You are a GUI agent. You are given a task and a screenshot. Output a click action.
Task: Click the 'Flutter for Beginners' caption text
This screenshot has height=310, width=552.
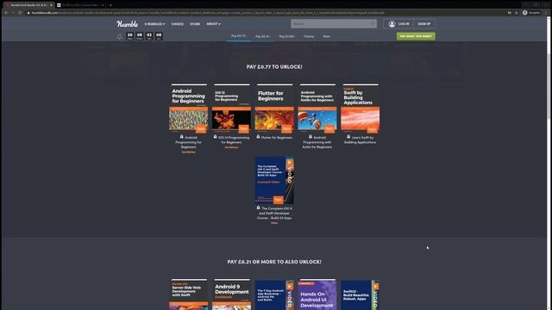pos(277,138)
